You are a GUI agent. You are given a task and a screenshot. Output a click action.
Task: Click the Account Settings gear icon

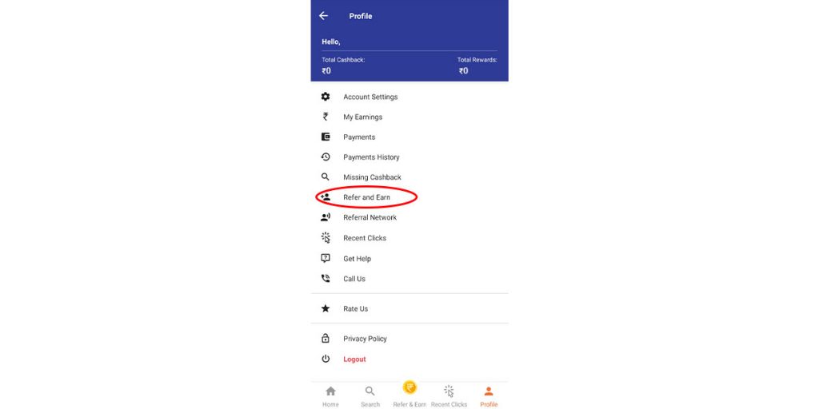click(326, 97)
